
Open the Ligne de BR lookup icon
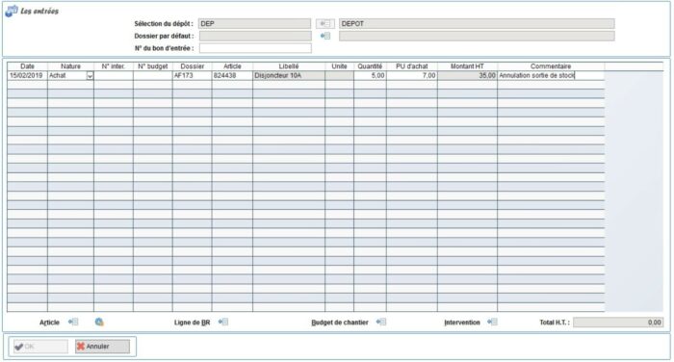coord(223,322)
